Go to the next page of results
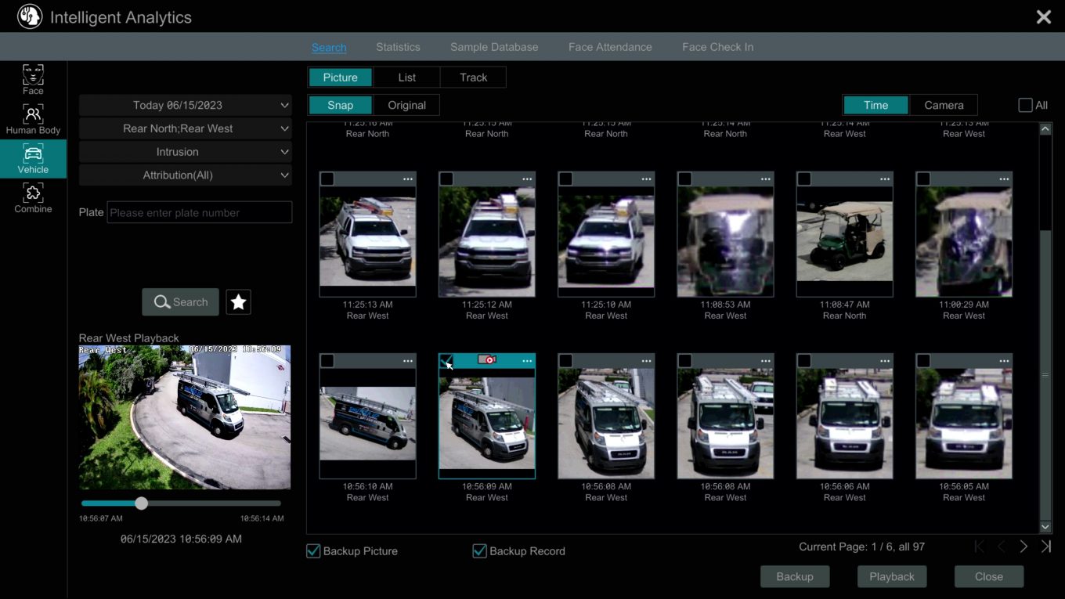The height and width of the screenshot is (599, 1065). coord(1023,546)
